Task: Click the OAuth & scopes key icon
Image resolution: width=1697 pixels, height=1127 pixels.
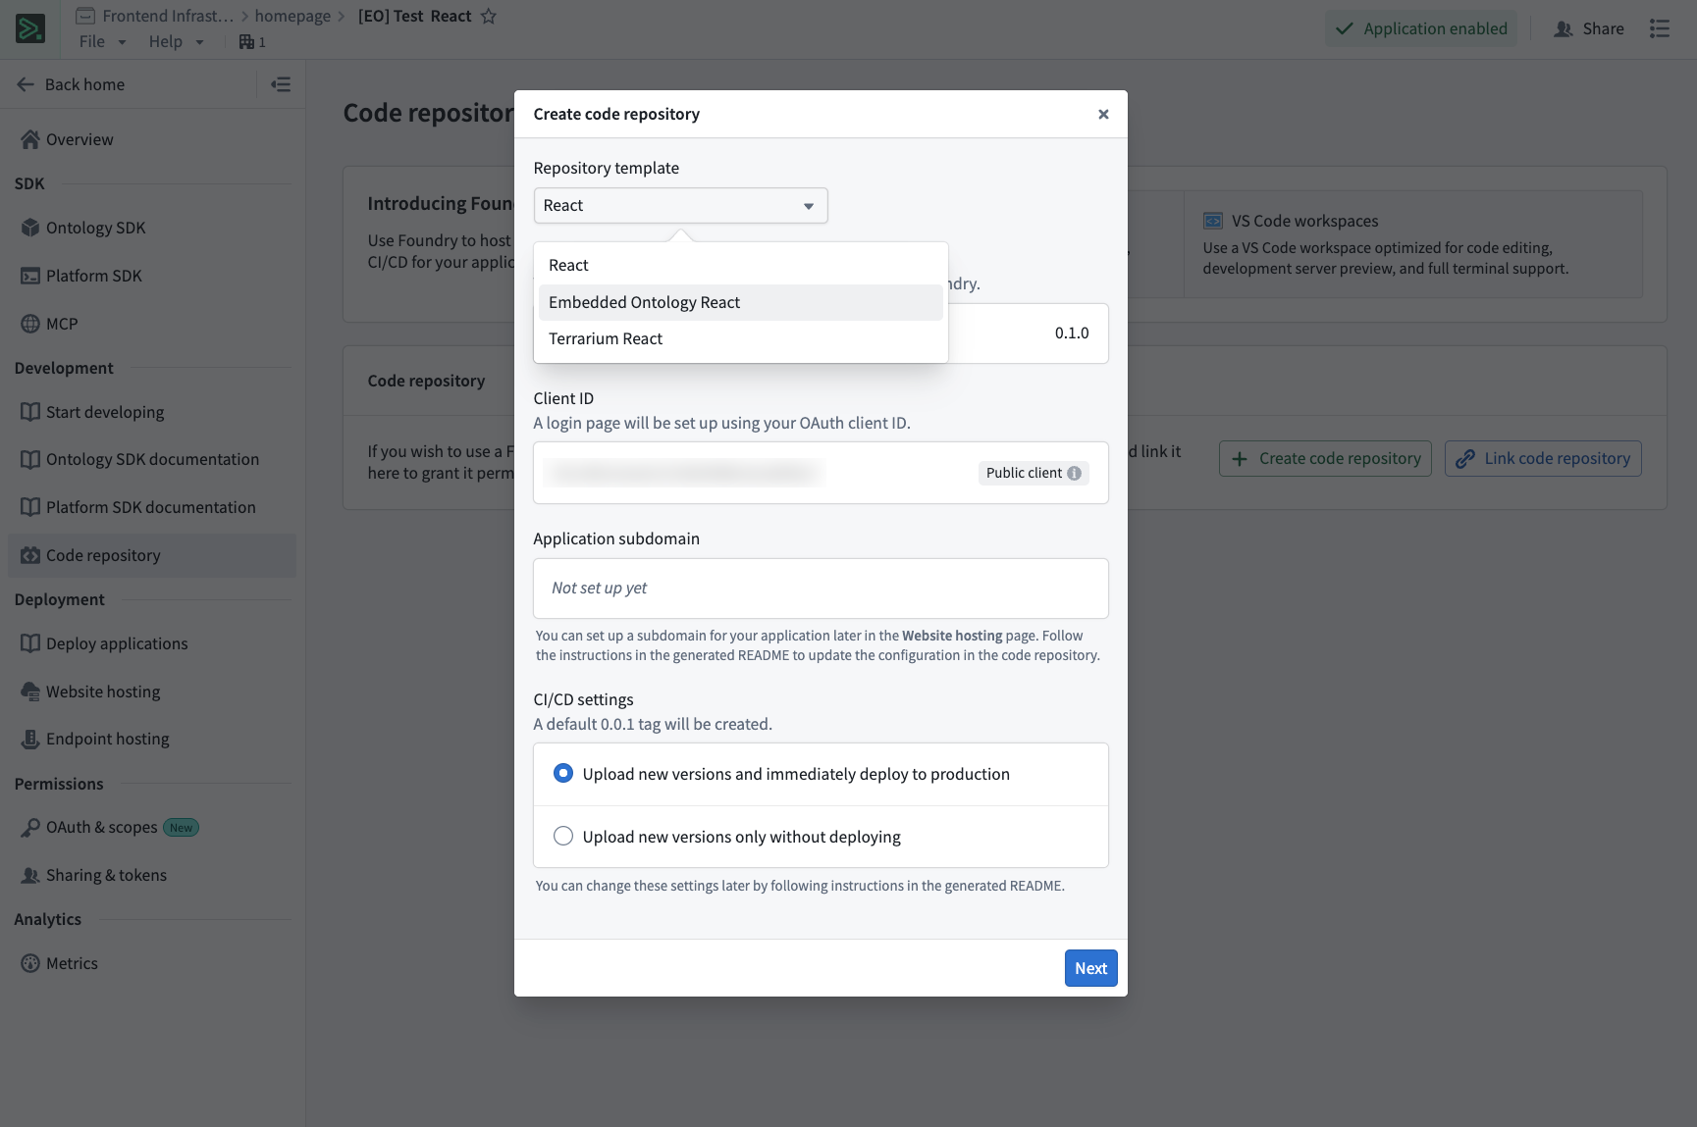Action: (x=30, y=828)
